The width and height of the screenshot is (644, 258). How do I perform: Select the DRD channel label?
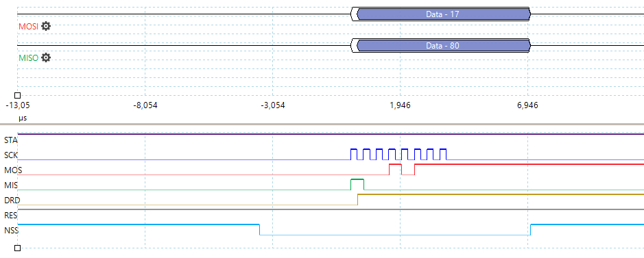[12, 201]
